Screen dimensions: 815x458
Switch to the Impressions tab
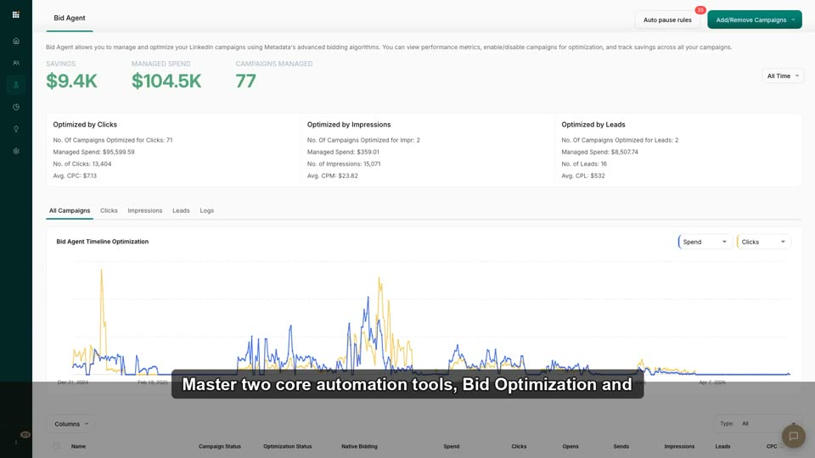point(145,210)
